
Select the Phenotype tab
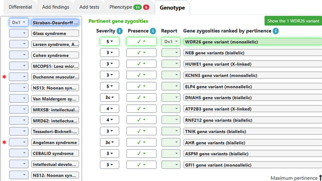pos(129,7)
